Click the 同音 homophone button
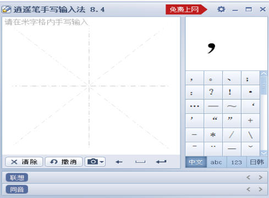This screenshot has width=269, height=198. [x=17, y=189]
